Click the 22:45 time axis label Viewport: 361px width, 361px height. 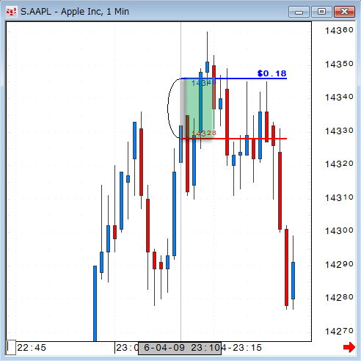pyautogui.click(x=32, y=348)
